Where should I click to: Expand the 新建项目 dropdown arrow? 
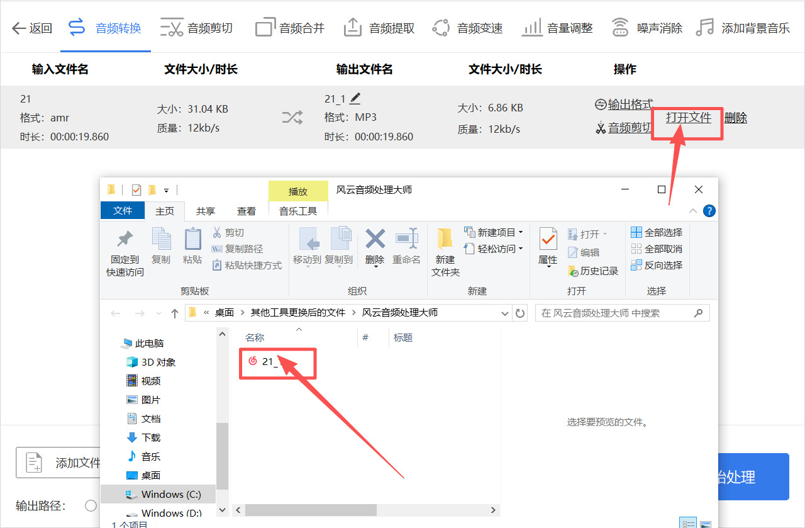[519, 232]
